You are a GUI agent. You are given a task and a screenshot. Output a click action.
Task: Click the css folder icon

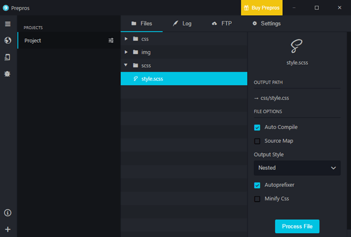click(x=136, y=39)
